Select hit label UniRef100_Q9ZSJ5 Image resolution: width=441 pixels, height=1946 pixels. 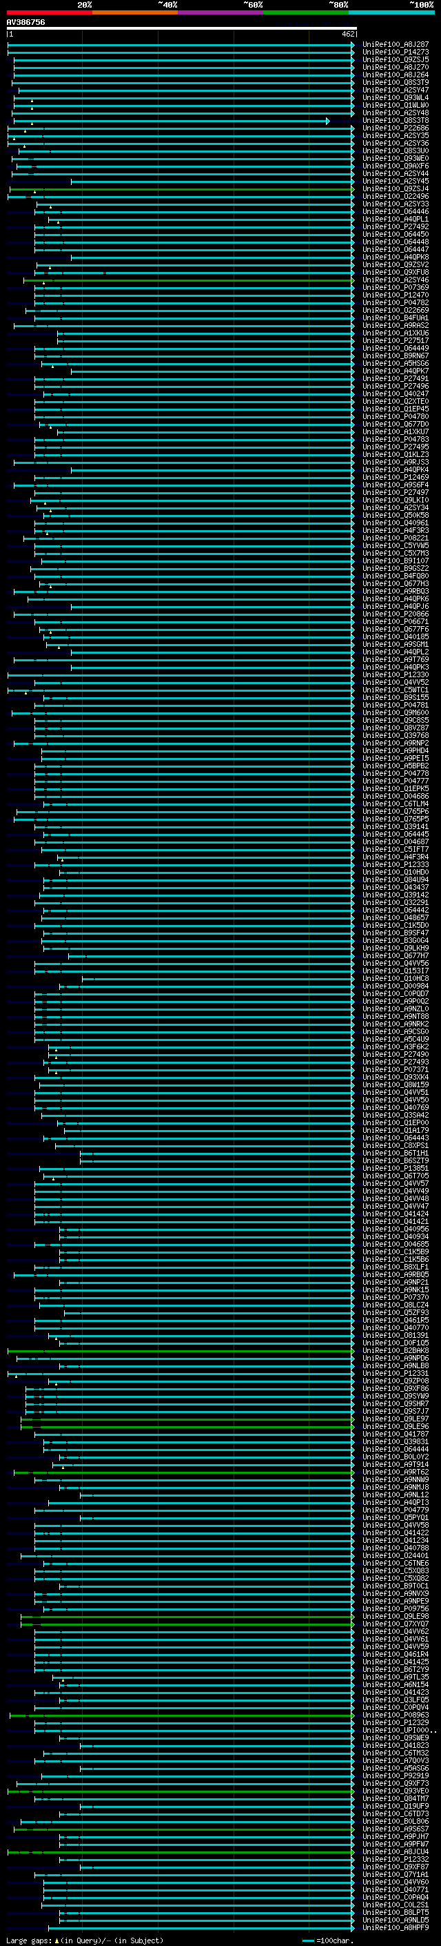pyautogui.click(x=396, y=59)
